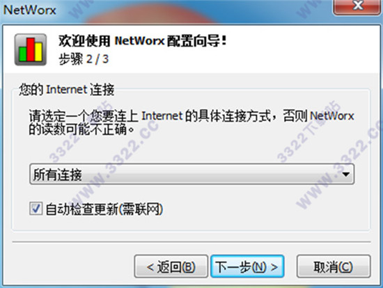Click the 自动检查更新(需联网) label text

coord(104,209)
